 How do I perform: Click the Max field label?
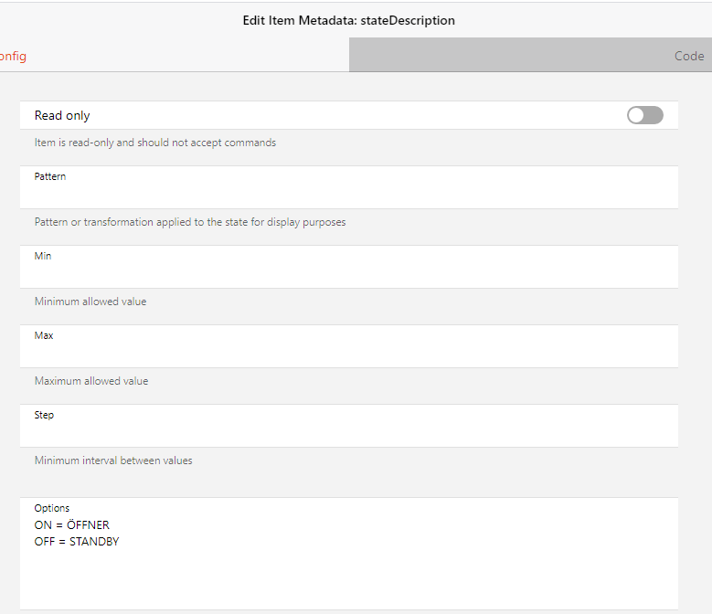pos(44,335)
